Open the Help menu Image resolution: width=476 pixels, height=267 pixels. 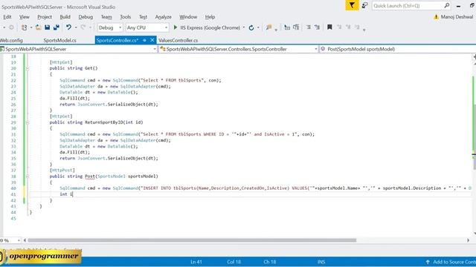(x=210, y=17)
